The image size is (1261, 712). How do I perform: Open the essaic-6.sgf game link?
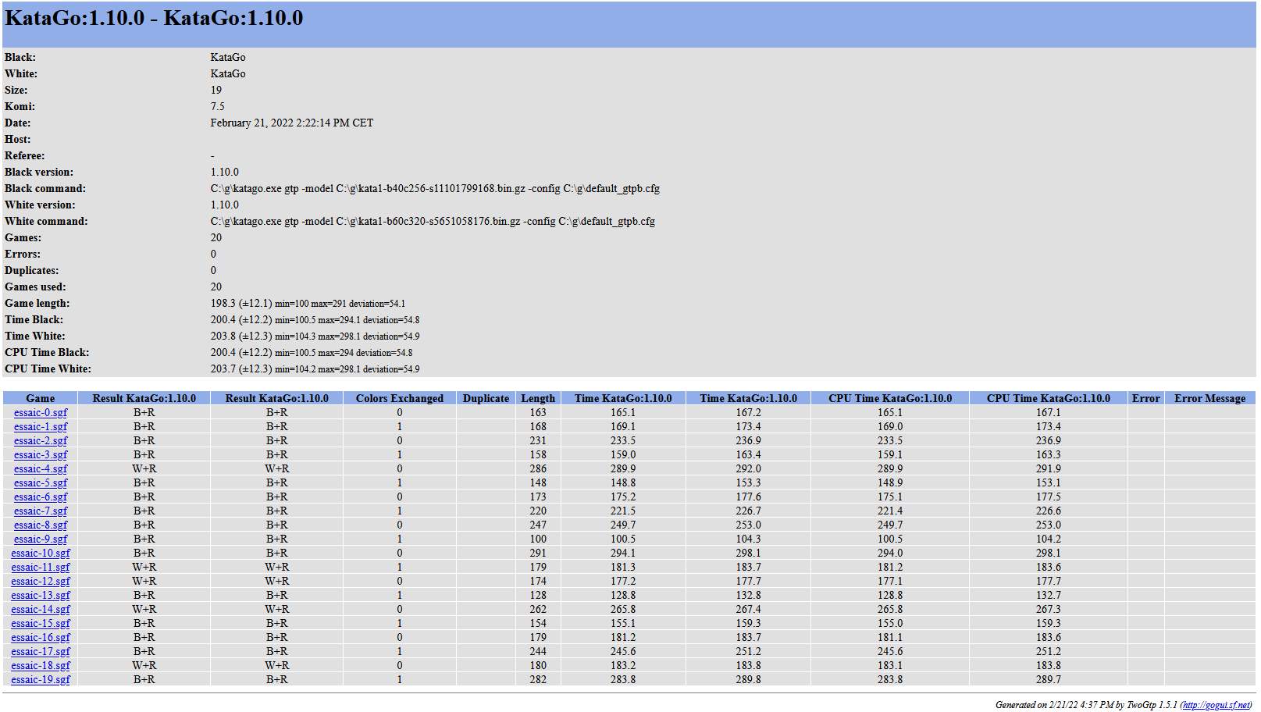click(41, 497)
